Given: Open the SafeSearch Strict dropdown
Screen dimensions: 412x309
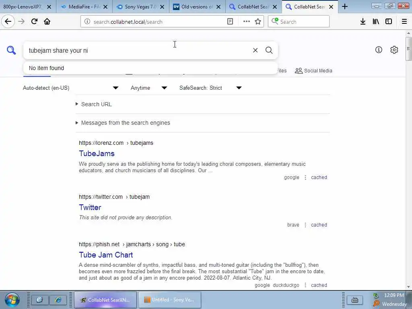Looking at the screenshot, I should [210, 88].
